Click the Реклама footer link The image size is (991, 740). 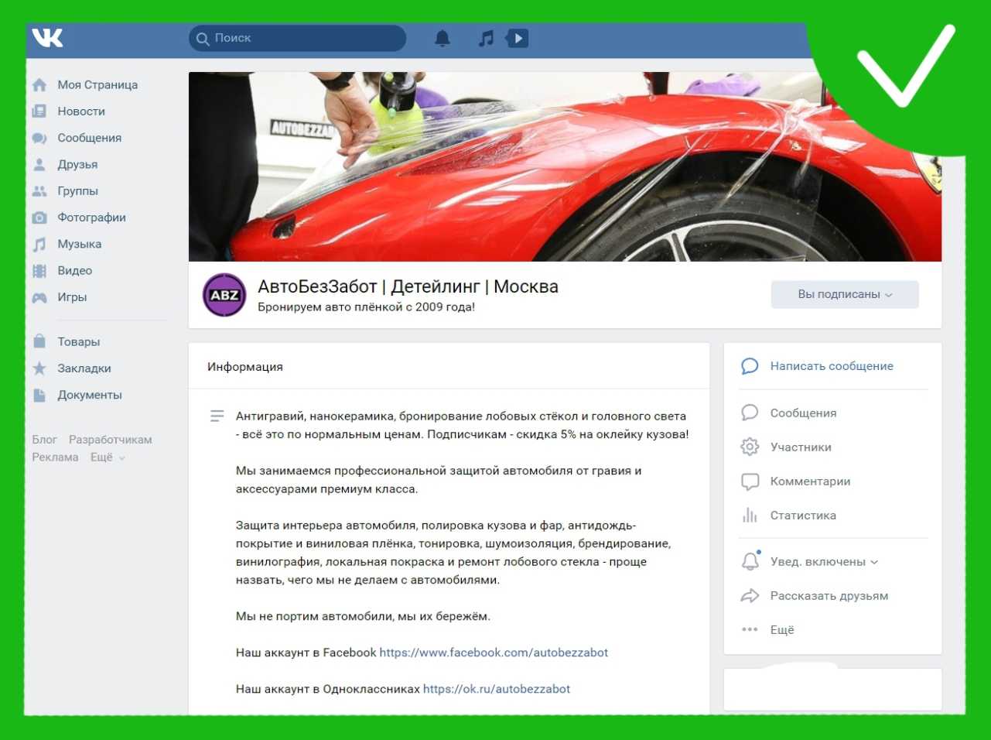(x=55, y=457)
